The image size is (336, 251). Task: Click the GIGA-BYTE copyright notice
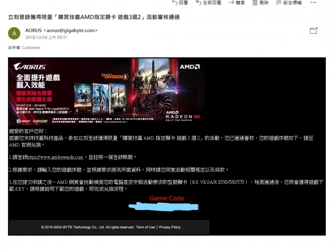click(x=87, y=227)
